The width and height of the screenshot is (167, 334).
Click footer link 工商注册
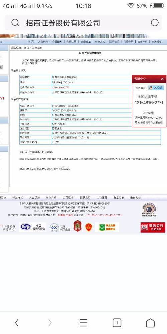click(x=102, y=198)
